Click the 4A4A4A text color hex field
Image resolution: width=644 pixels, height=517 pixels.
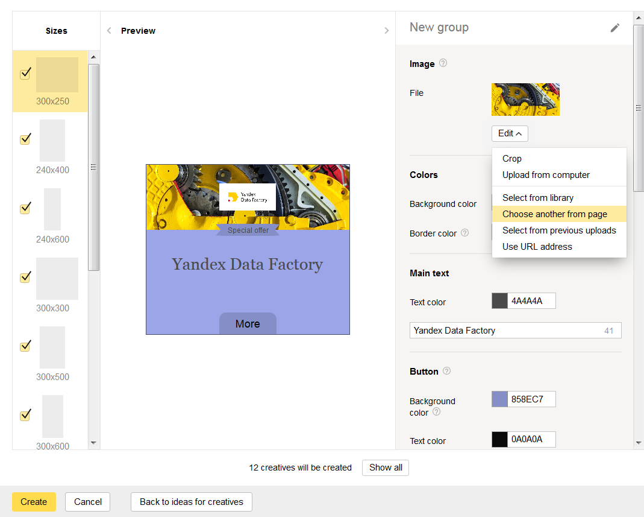tap(531, 300)
